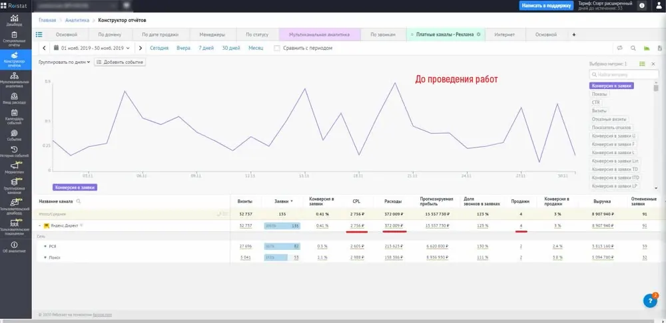This screenshot has height=323, width=666.
Task: Tick the Сравнить с периодом checkbox
Action: (x=277, y=49)
